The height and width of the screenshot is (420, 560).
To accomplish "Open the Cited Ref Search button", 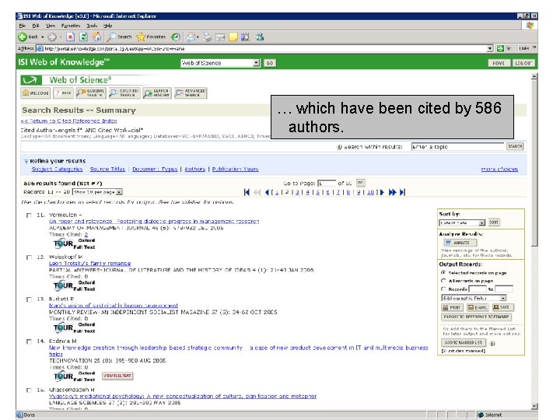I will [124, 93].
